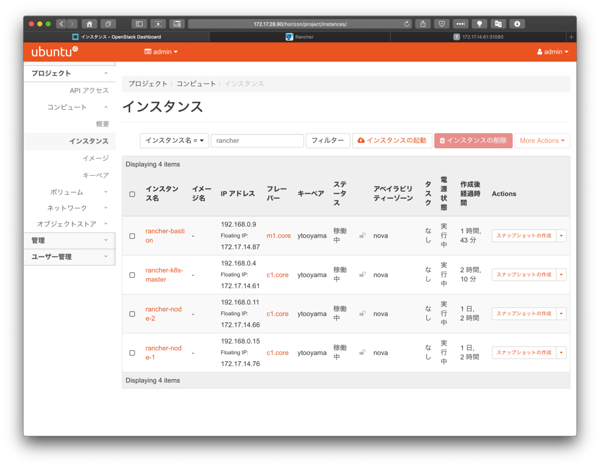The image size is (600, 467).
Task: Open action dropdown arrow for rancher-k8s-master
Action: click(561, 274)
